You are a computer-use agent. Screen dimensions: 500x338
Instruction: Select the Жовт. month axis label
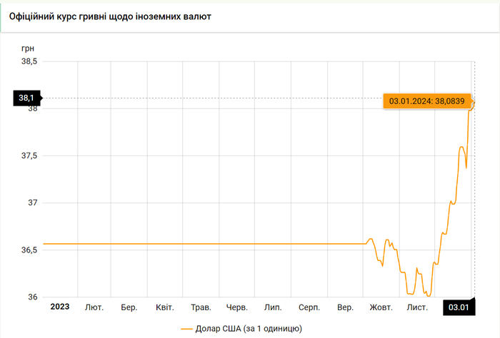click(x=381, y=307)
